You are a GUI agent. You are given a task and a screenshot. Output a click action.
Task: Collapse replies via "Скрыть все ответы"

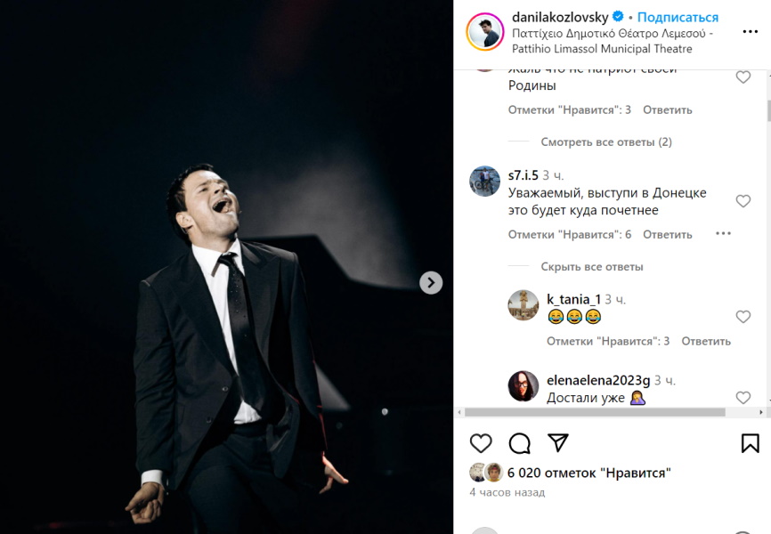pyautogui.click(x=591, y=267)
